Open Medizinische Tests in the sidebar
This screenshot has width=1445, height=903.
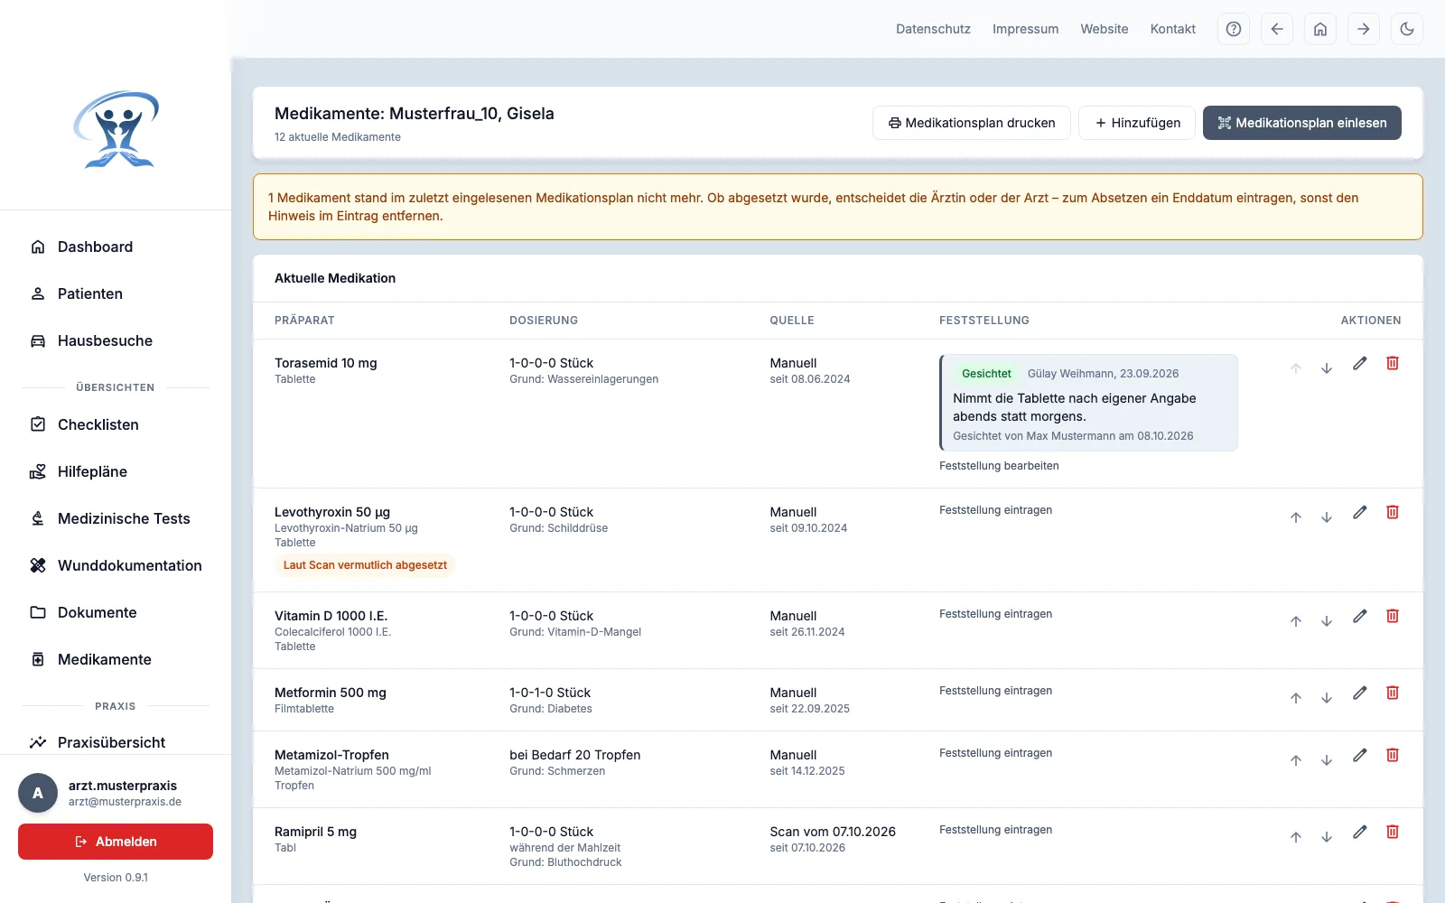(116, 518)
